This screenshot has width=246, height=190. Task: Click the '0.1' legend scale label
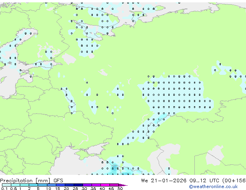tap(4, 188)
